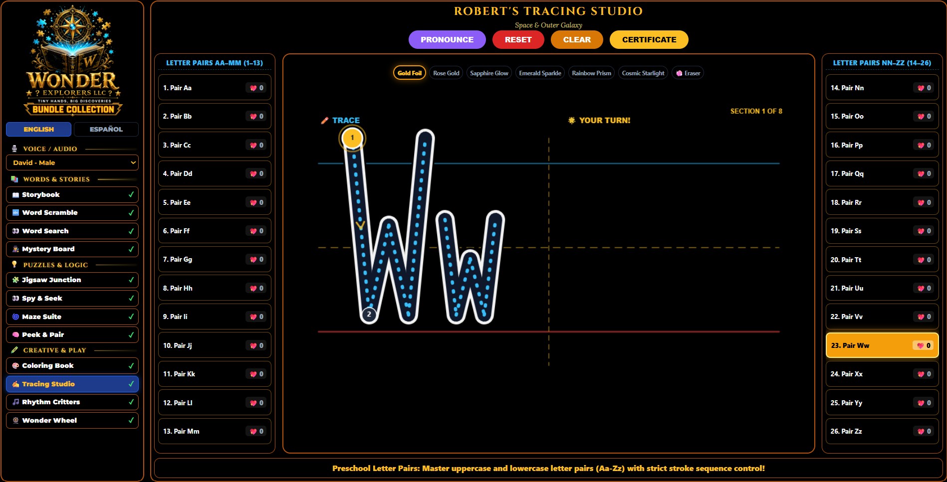Click the Rhythm Critters music note icon
This screenshot has width=947, height=482.
pos(15,402)
